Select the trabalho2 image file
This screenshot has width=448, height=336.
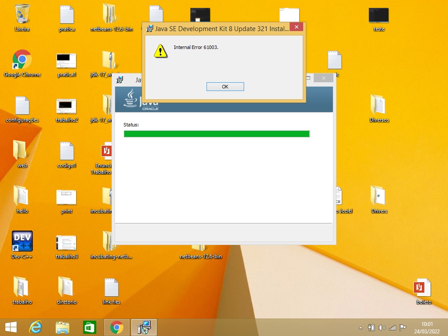[x=66, y=110]
